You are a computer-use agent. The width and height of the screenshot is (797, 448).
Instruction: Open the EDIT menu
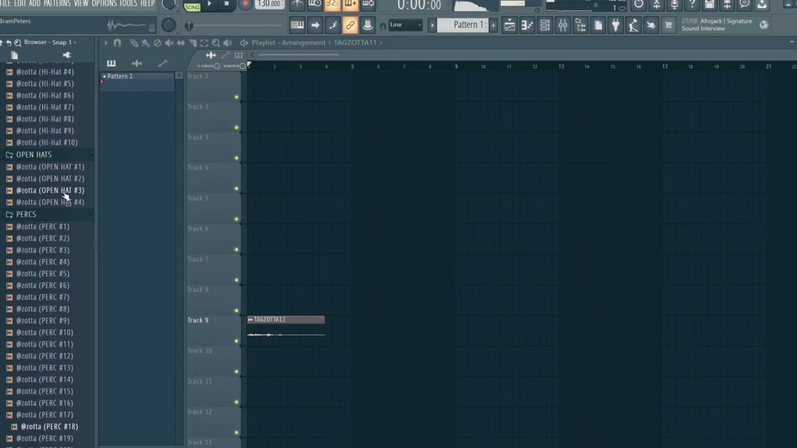click(x=20, y=4)
